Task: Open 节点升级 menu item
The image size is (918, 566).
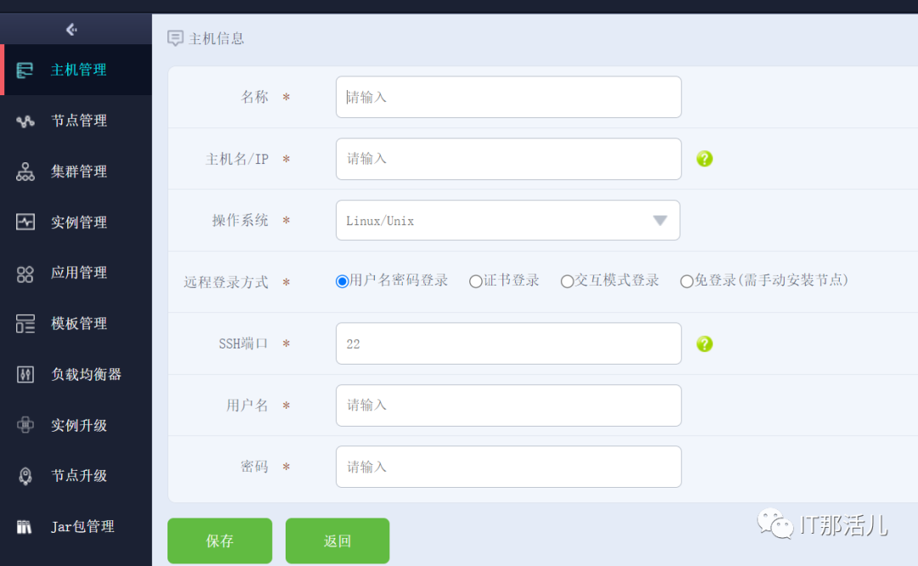Action: [x=76, y=476]
